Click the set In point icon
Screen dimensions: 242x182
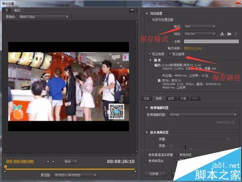(x=48, y=161)
